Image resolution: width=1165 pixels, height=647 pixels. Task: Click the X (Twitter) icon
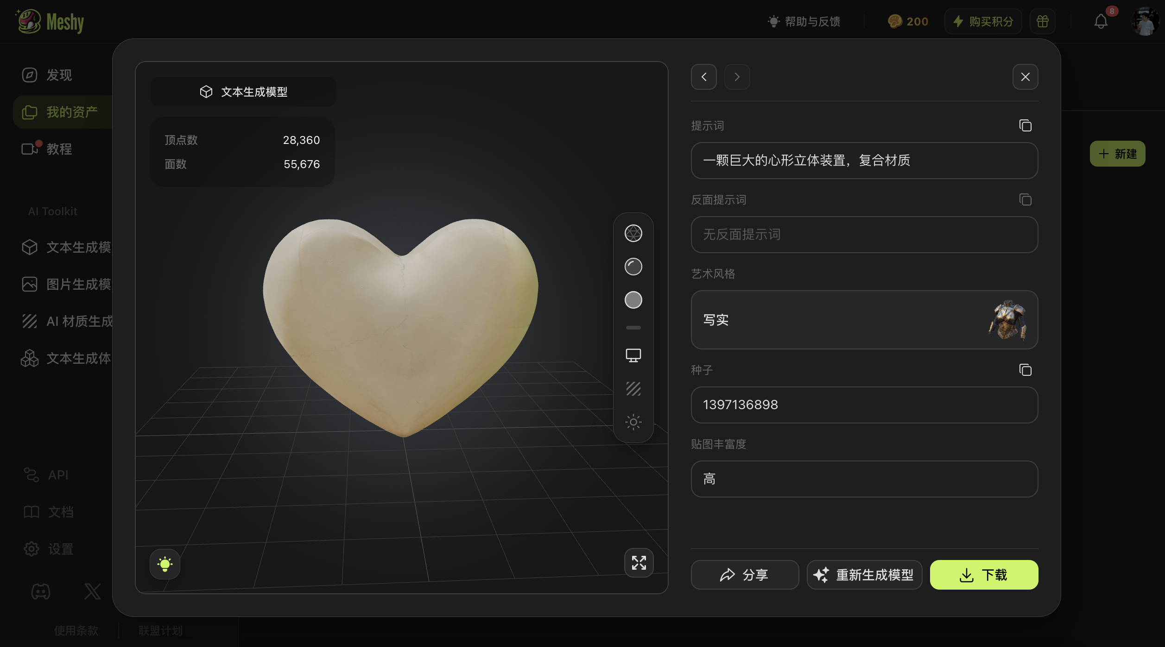pos(93,591)
